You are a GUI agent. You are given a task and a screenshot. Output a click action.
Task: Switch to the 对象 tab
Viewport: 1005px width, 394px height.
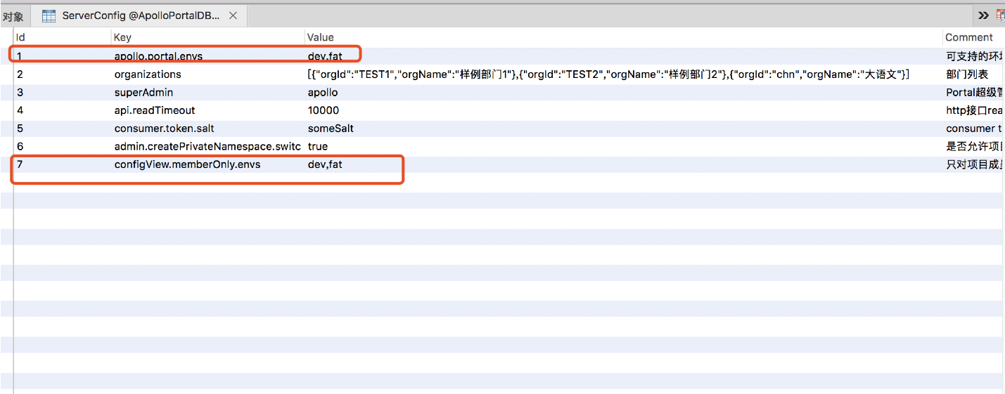click(x=13, y=15)
